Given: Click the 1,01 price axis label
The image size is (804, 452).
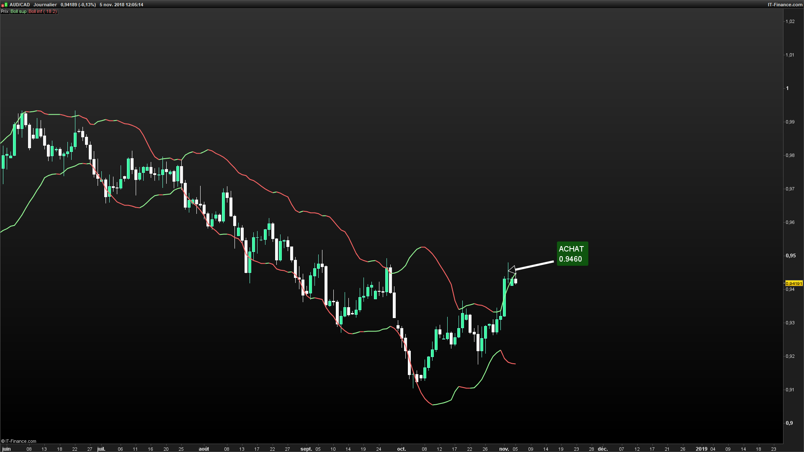Looking at the screenshot, I should tap(790, 55).
